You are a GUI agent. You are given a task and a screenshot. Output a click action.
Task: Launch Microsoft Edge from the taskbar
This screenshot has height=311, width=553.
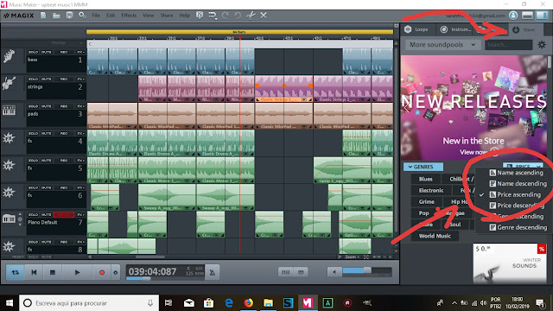[x=229, y=303]
